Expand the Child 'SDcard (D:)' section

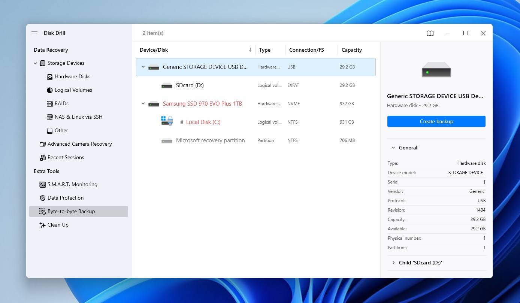pyautogui.click(x=393, y=263)
